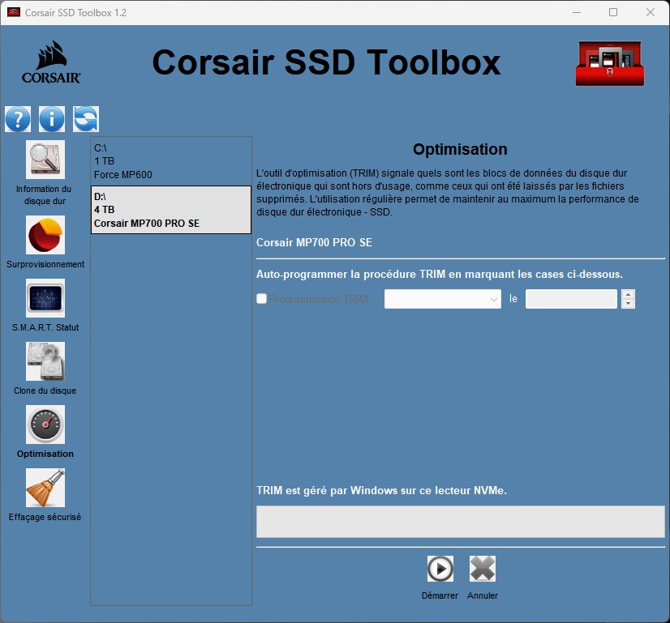The width and height of the screenshot is (670, 623).
Task: Click the red toolbox image
Action: [x=610, y=63]
